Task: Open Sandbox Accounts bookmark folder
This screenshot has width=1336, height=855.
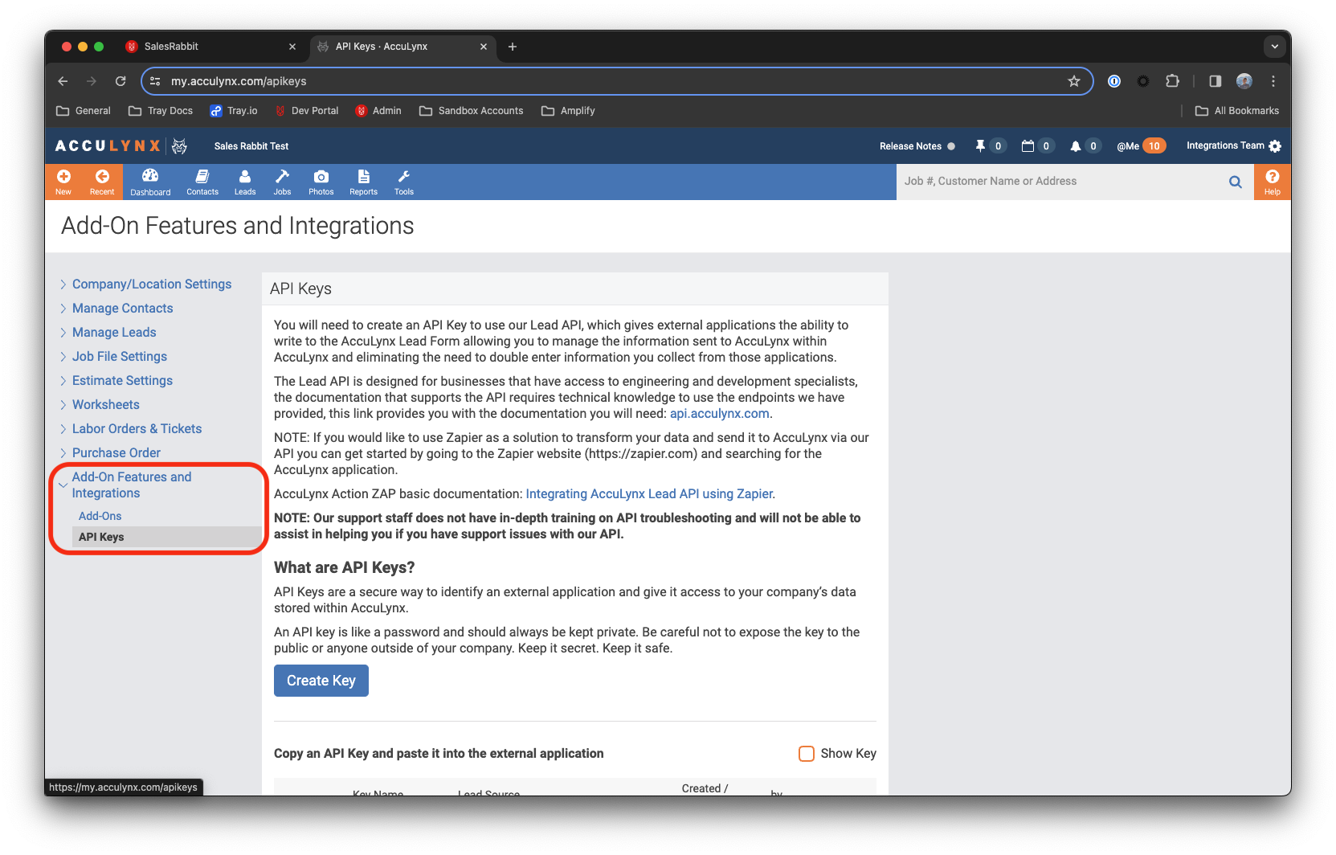Action: coord(472,111)
